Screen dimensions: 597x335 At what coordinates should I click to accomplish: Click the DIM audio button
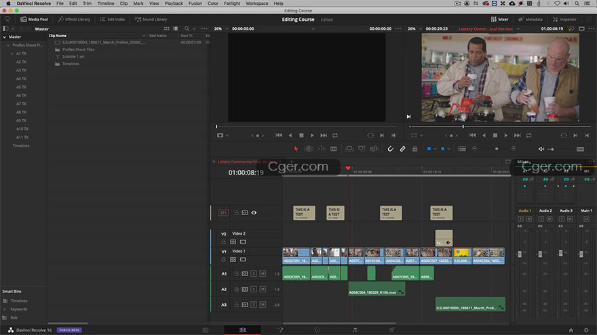580,150
